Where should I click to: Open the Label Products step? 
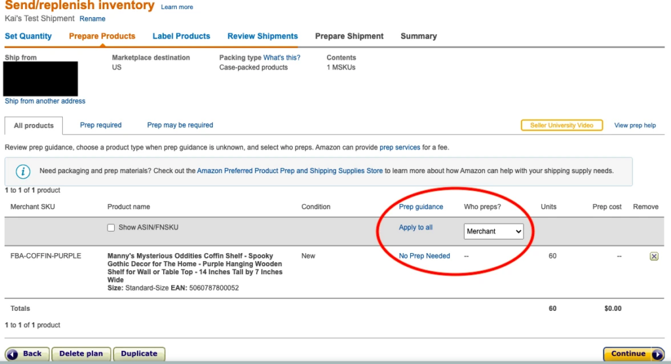182,36
